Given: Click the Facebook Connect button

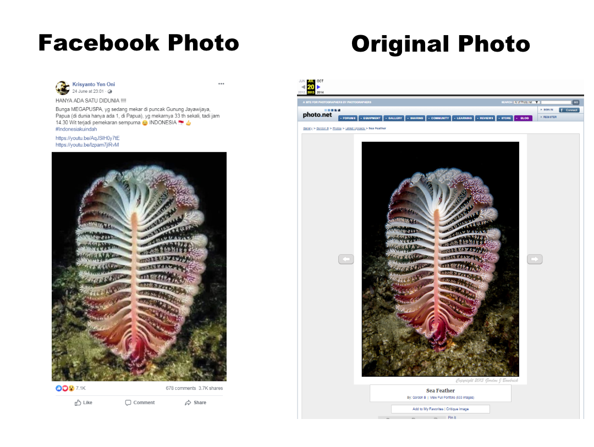Looking at the screenshot, I should (x=569, y=110).
